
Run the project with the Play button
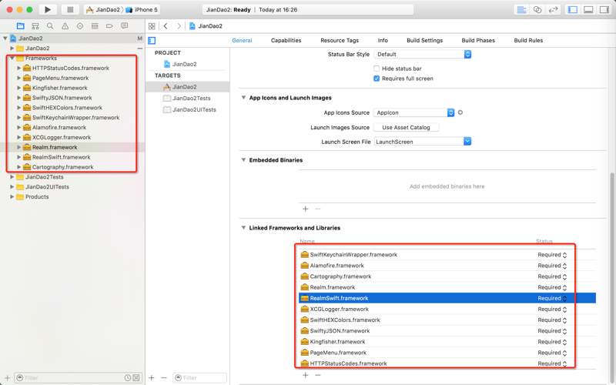48,9
